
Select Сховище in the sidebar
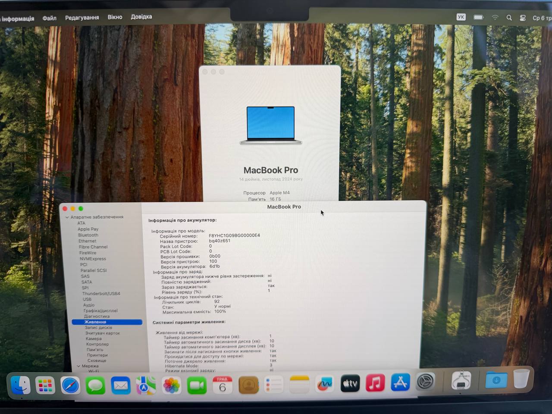[x=97, y=361]
